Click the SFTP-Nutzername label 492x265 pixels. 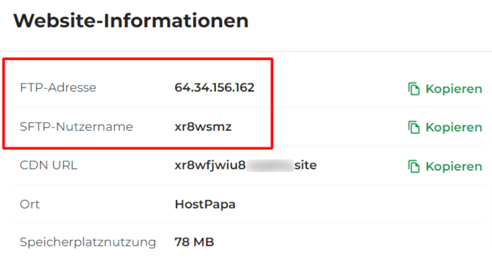coord(76,127)
